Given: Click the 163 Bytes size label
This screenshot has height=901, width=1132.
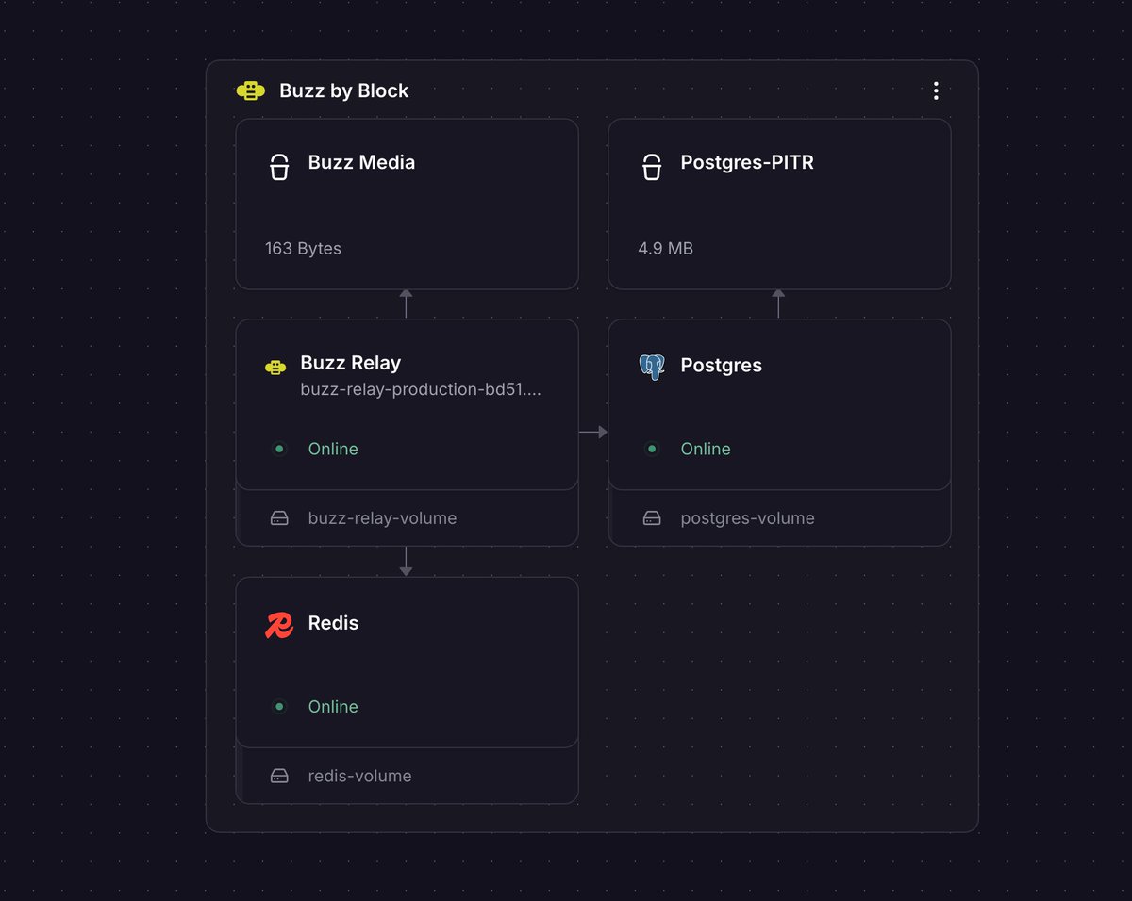Looking at the screenshot, I should pyautogui.click(x=303, y=249).
